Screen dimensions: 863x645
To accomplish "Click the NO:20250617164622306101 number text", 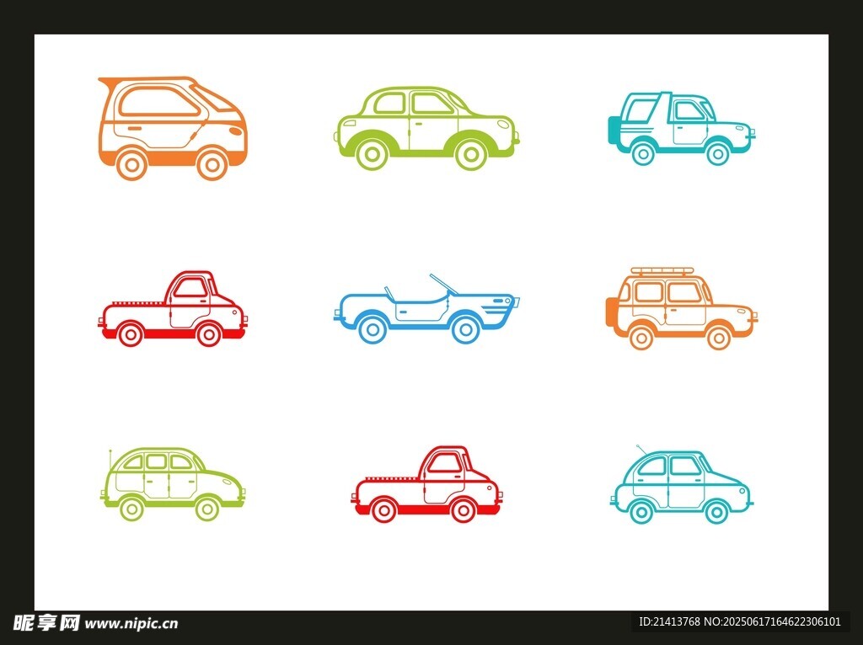I will (773, 622).
